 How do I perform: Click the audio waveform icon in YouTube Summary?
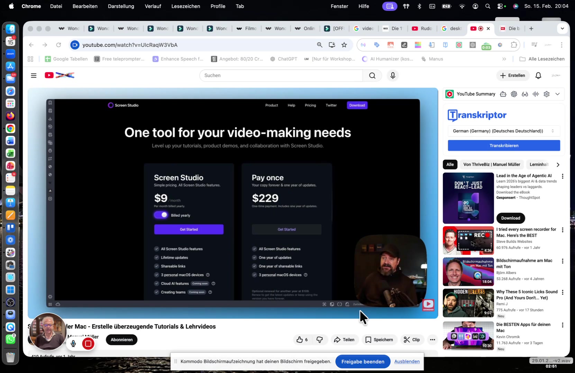[536, 94]
